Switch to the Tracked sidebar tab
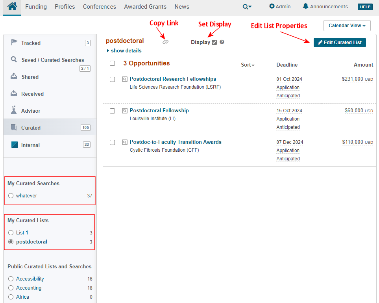Viewport: 379px width, 303px height. coord(31,43)
